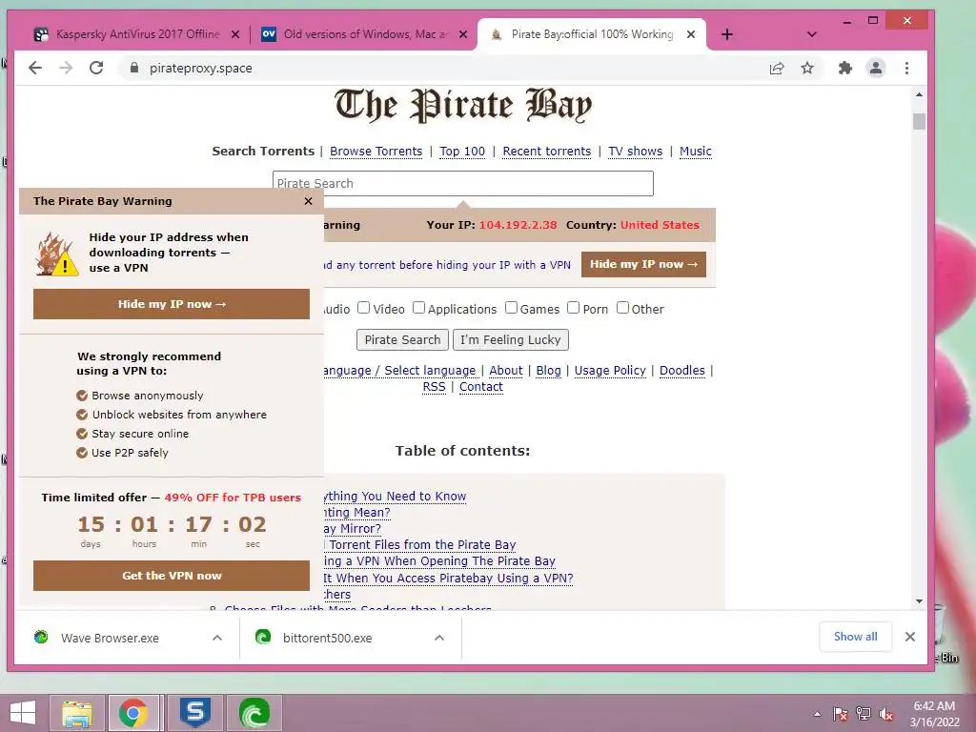Click Get the VPN now button
Screen dimensions: 976x732
[172, 576]
